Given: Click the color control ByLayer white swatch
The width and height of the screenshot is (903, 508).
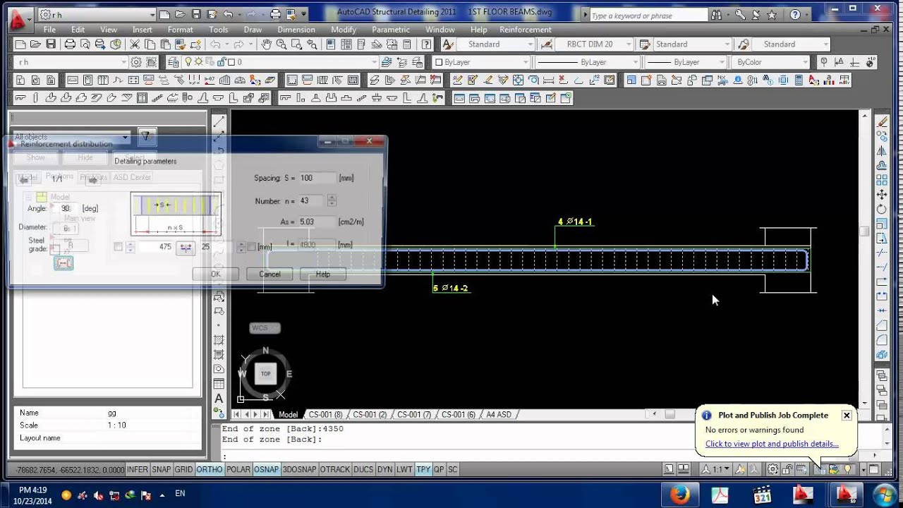Looking at the screenshot, I should point(438,62).
